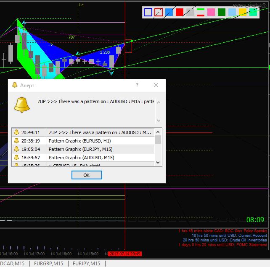Click the message box down scroll arrow

[x=159, y=121]
